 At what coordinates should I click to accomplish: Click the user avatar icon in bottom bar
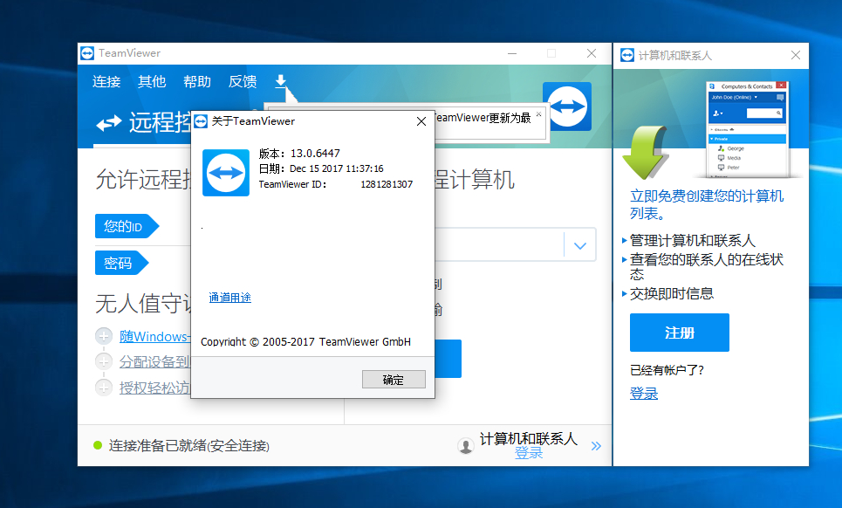click(x=466, y=446)
